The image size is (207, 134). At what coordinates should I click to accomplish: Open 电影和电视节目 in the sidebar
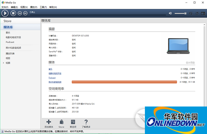coord(13,37)
